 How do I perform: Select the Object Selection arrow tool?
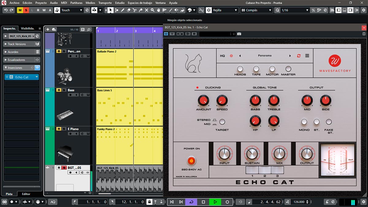click(110, 10)
